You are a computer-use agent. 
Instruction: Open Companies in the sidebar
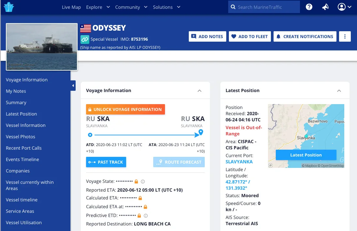(18, 170)
